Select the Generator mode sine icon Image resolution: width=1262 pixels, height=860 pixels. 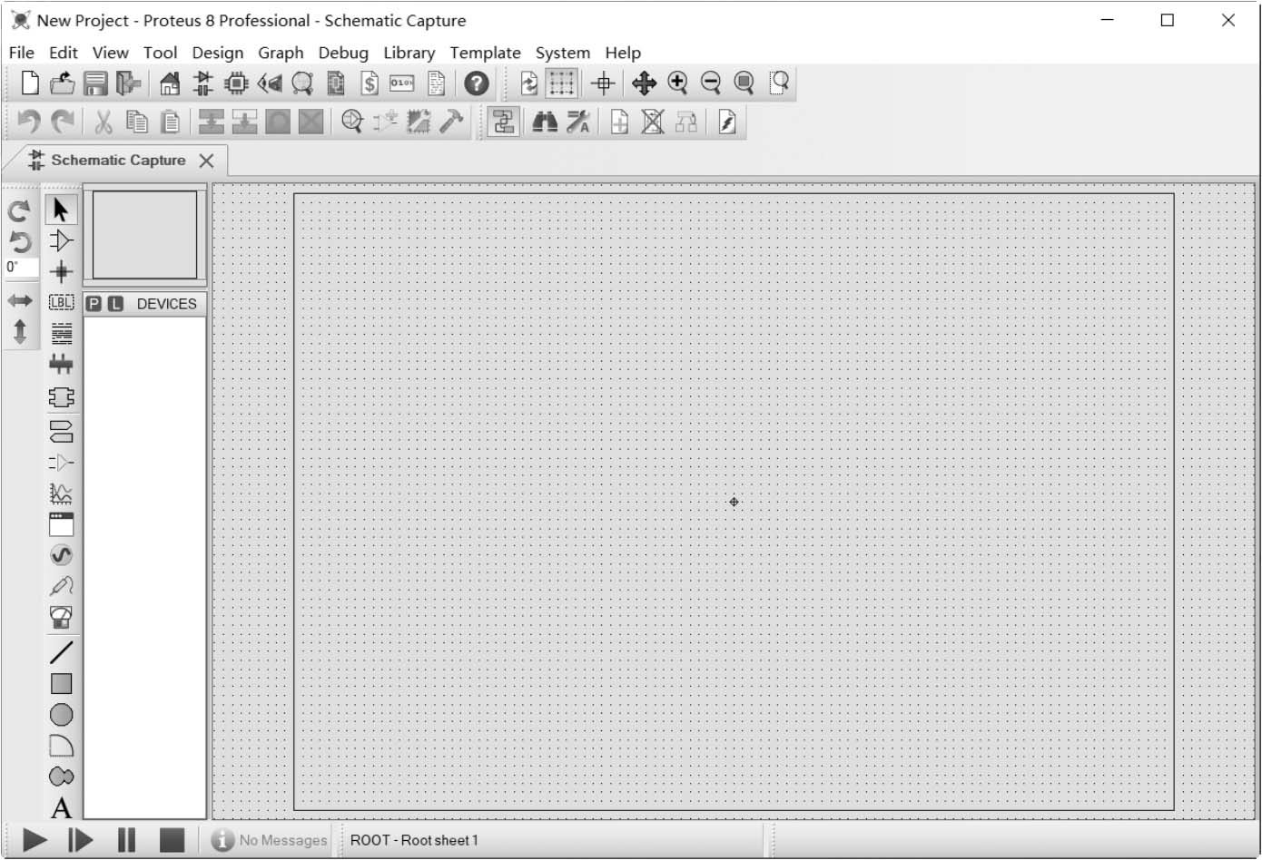pos(61,555)
